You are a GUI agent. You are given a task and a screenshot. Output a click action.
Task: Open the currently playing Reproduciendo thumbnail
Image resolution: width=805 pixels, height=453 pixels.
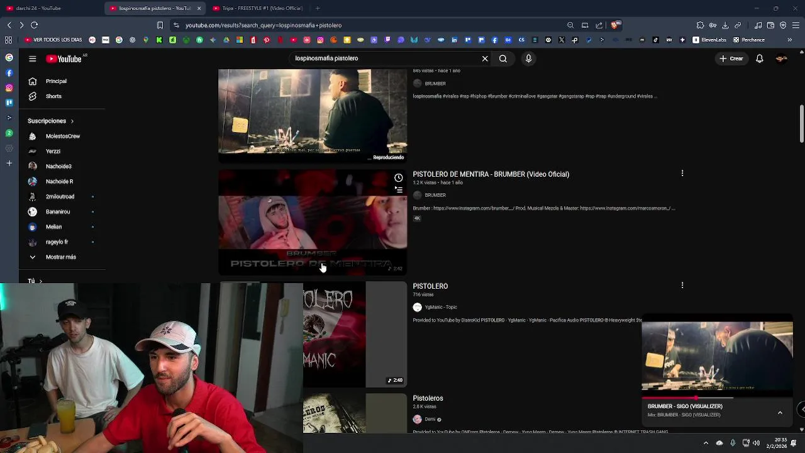[313, 116]
